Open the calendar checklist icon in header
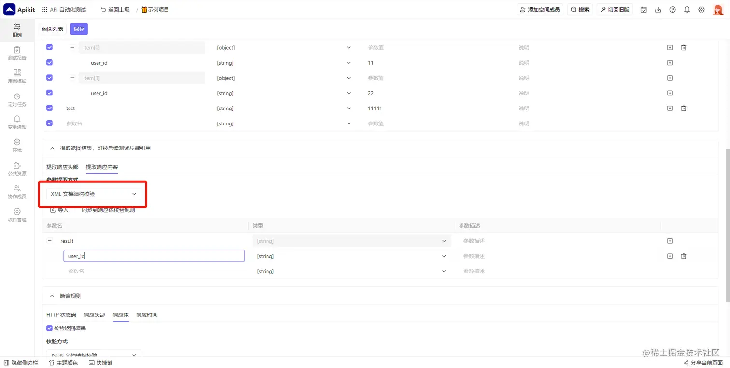Screen dimensions: 730x368 644,10
